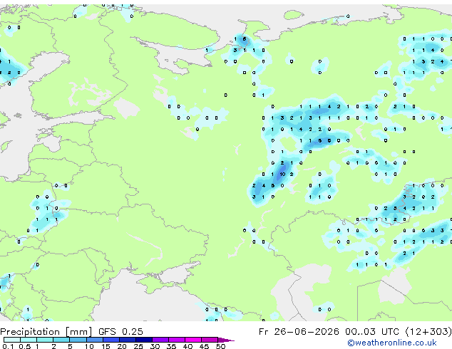Screen dimensions: 452x349
Task: Click the 10–15 mm blue legend swatch
Action: point(94,340)
